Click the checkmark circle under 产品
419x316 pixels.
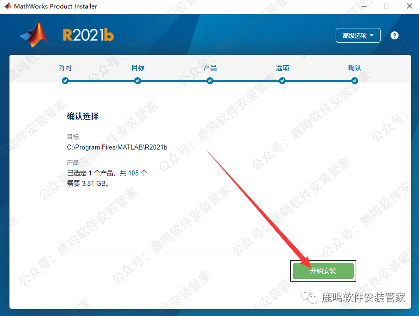point(210,81)
